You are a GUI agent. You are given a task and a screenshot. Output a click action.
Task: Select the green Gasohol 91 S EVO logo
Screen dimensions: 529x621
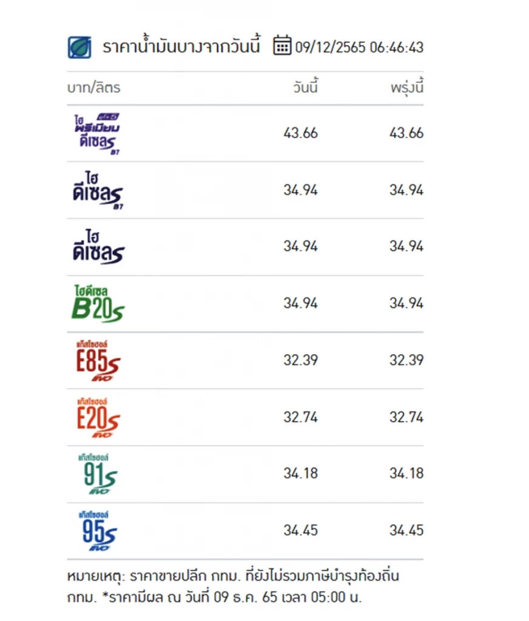click(x=97, y=474)
